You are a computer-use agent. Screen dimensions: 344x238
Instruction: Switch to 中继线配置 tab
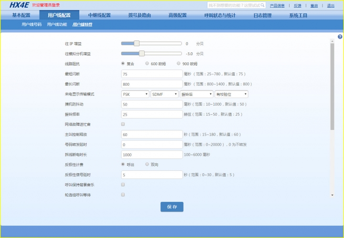click(x=99, y=15)
